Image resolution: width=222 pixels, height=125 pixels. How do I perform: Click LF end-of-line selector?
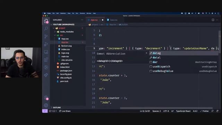click(172, 111)
